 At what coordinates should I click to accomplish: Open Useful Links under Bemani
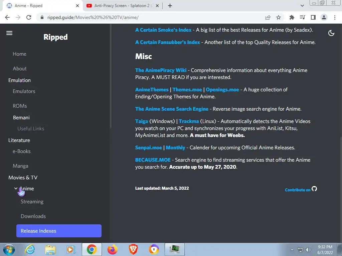(31, 129)
